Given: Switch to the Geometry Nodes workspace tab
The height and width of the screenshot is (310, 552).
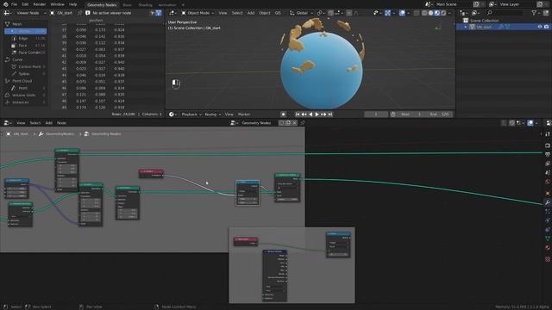Looking at the screenshot, I should pyautogui.click(x=102, y=5).
